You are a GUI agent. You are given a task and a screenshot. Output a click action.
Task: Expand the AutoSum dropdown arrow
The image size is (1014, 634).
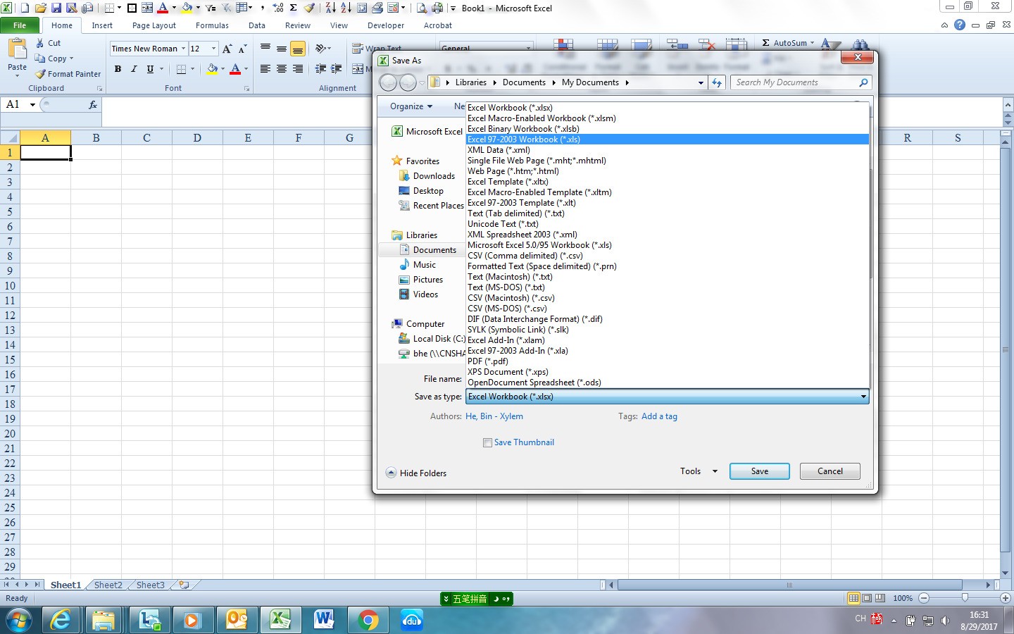[x=812, y=43]
